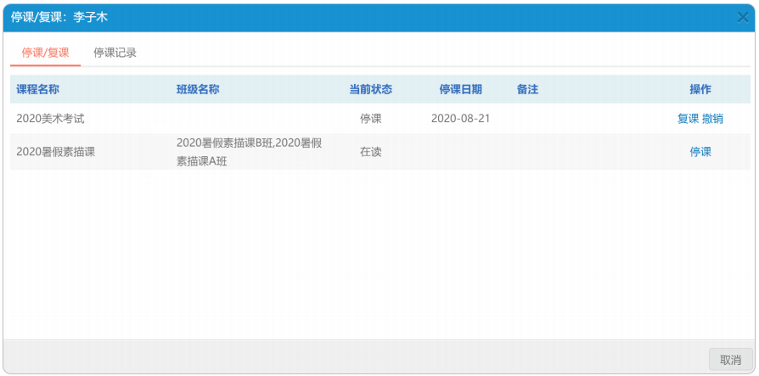Select the 2020美术考试 course name cell

51,119
